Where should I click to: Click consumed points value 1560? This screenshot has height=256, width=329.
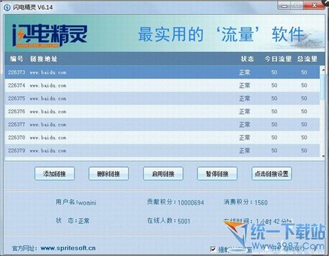tap(261, 203)
